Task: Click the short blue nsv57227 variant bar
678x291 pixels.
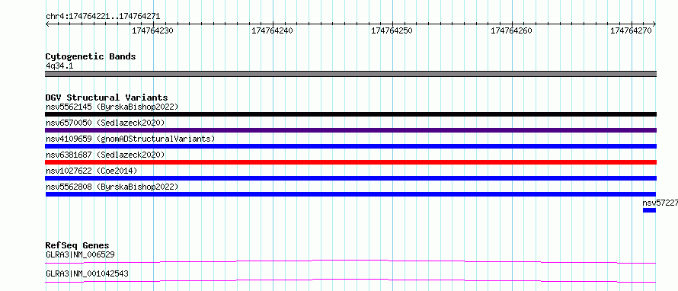Action: point(650,210)
